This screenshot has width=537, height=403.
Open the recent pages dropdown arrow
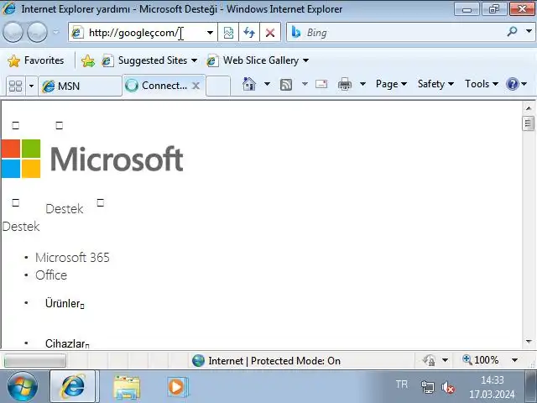55,32
